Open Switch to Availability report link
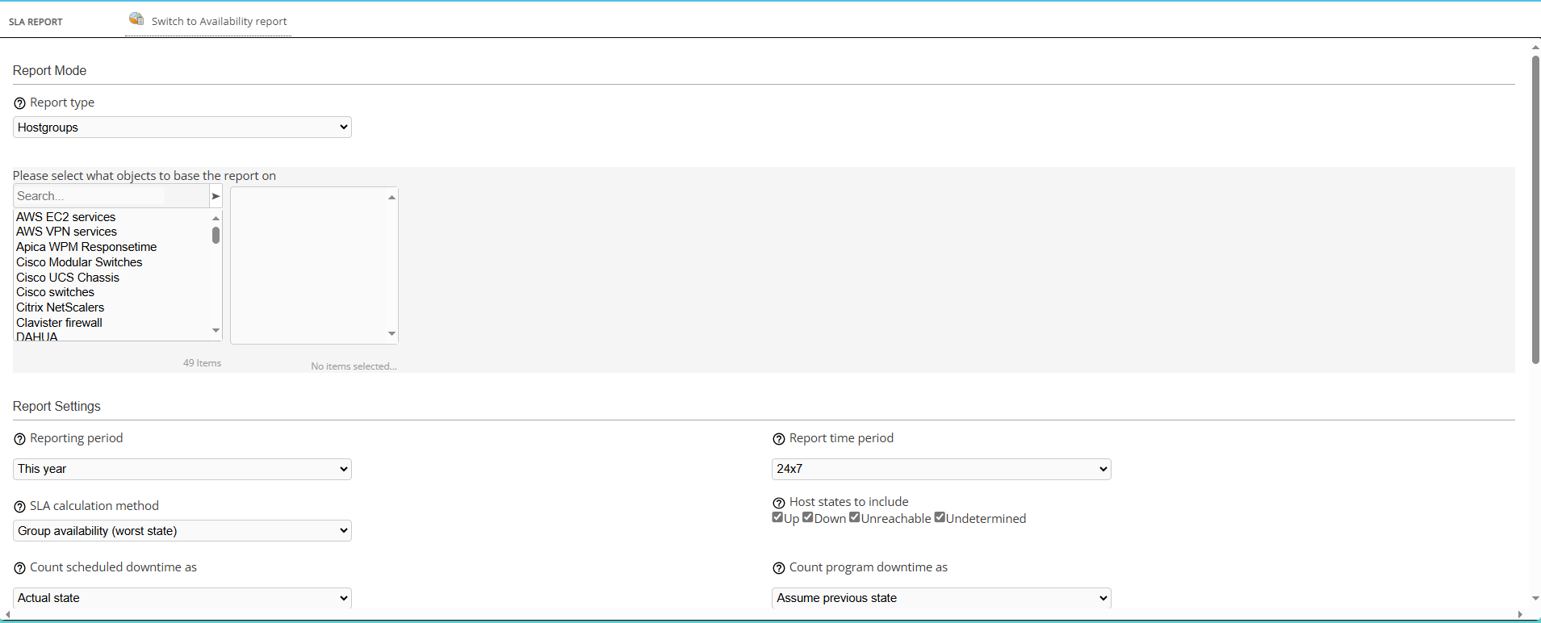 (219, 21)
